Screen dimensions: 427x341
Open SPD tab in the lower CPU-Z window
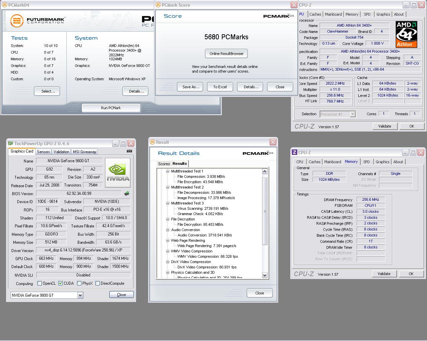pos(367,162)
